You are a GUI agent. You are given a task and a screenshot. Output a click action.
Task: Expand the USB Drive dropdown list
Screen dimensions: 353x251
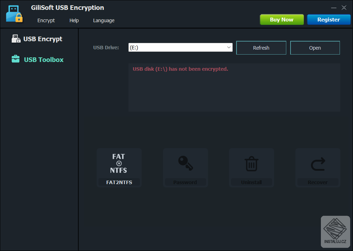[229, 48]
